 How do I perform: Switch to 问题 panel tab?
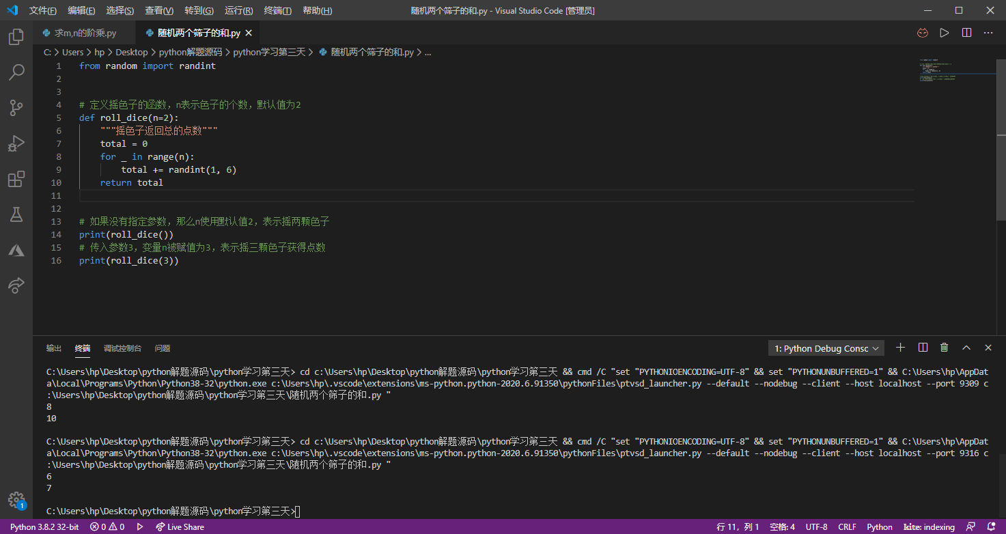[x=163, y=348]
